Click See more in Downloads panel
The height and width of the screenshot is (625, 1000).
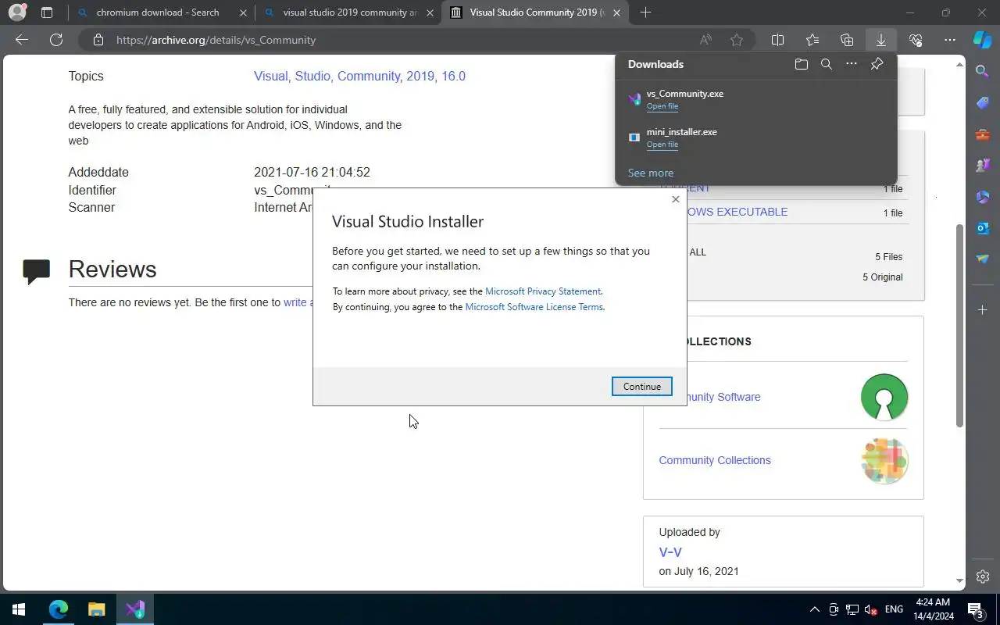(x=650, y=173)
